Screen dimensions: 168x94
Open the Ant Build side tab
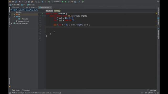(158, 11)
